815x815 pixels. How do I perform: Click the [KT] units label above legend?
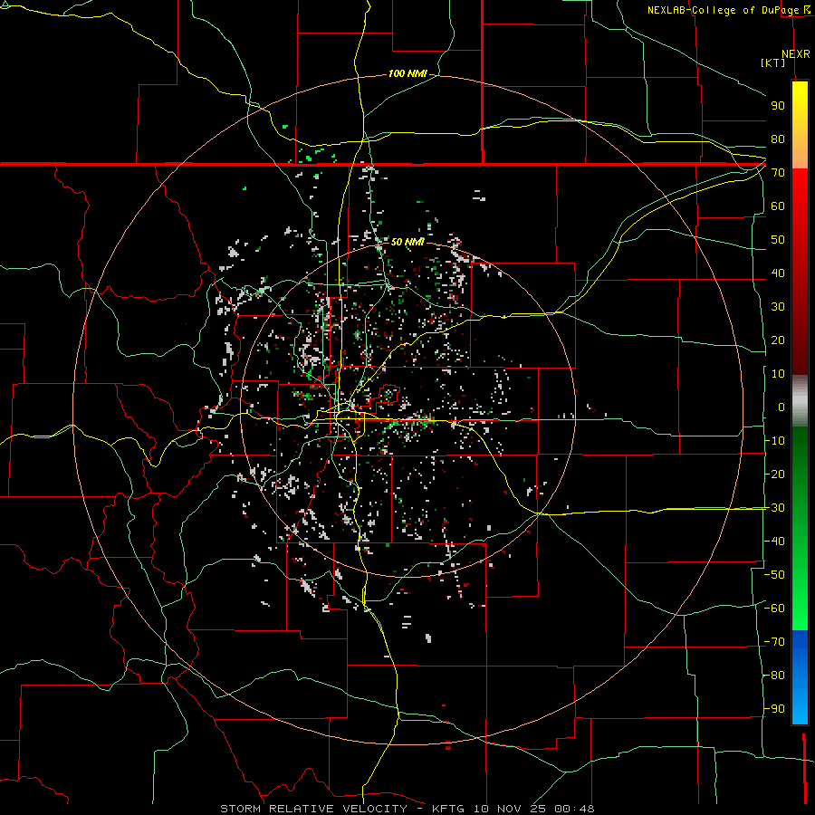click(x=773, y=62)
